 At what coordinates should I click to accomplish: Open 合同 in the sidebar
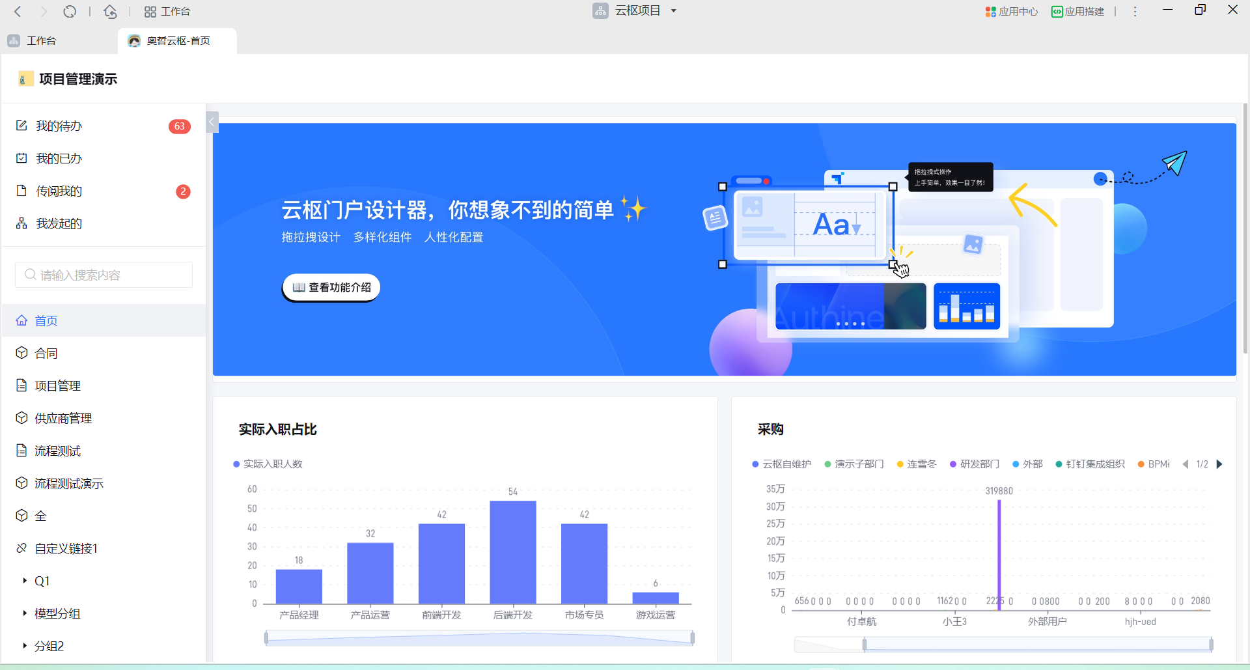[104, 353]
